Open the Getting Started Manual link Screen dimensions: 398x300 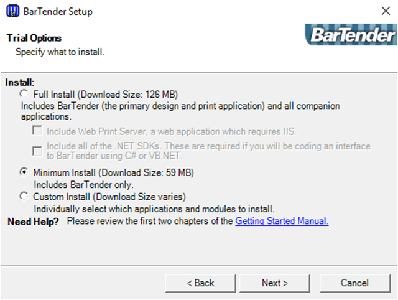click(281, 221)
